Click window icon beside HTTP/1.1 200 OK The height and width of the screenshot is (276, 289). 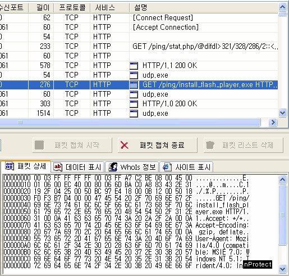point(134,66)
